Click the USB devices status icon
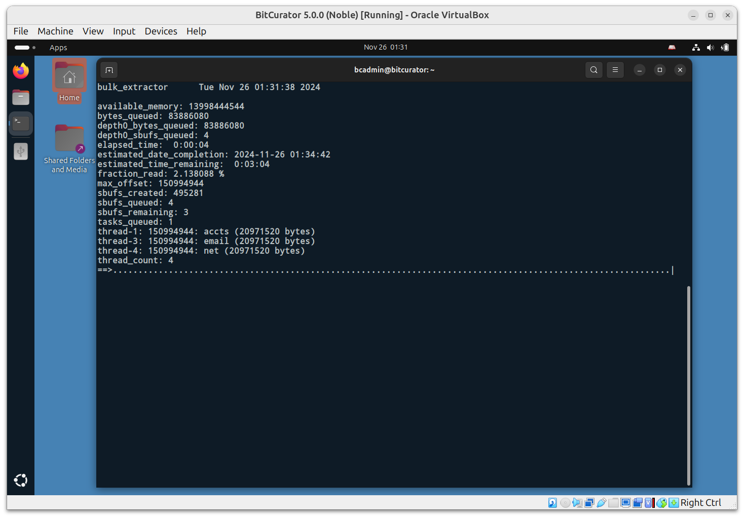Image resolution: width=744 pixels, height=518 pixels. pos(602,503)
